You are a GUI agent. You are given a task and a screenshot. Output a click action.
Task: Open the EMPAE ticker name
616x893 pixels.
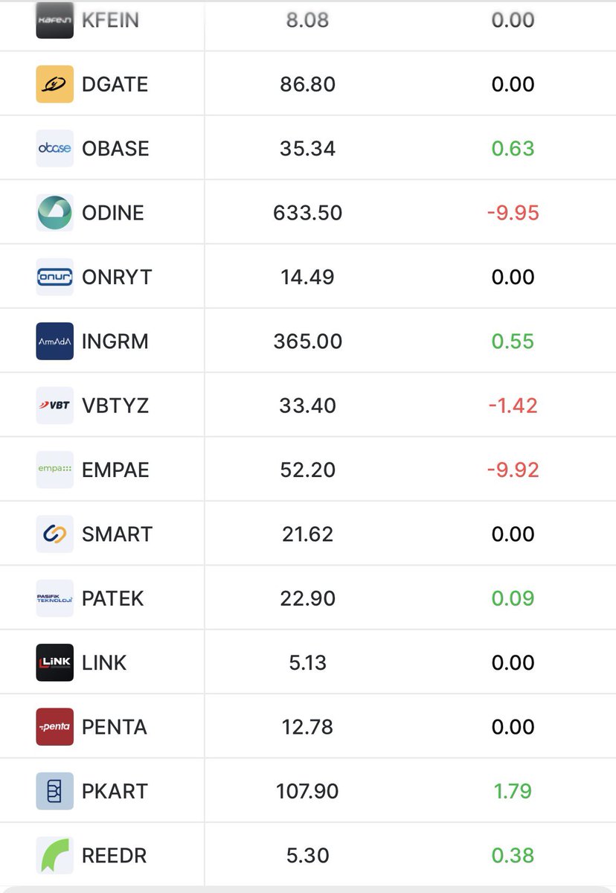point(115,470)
